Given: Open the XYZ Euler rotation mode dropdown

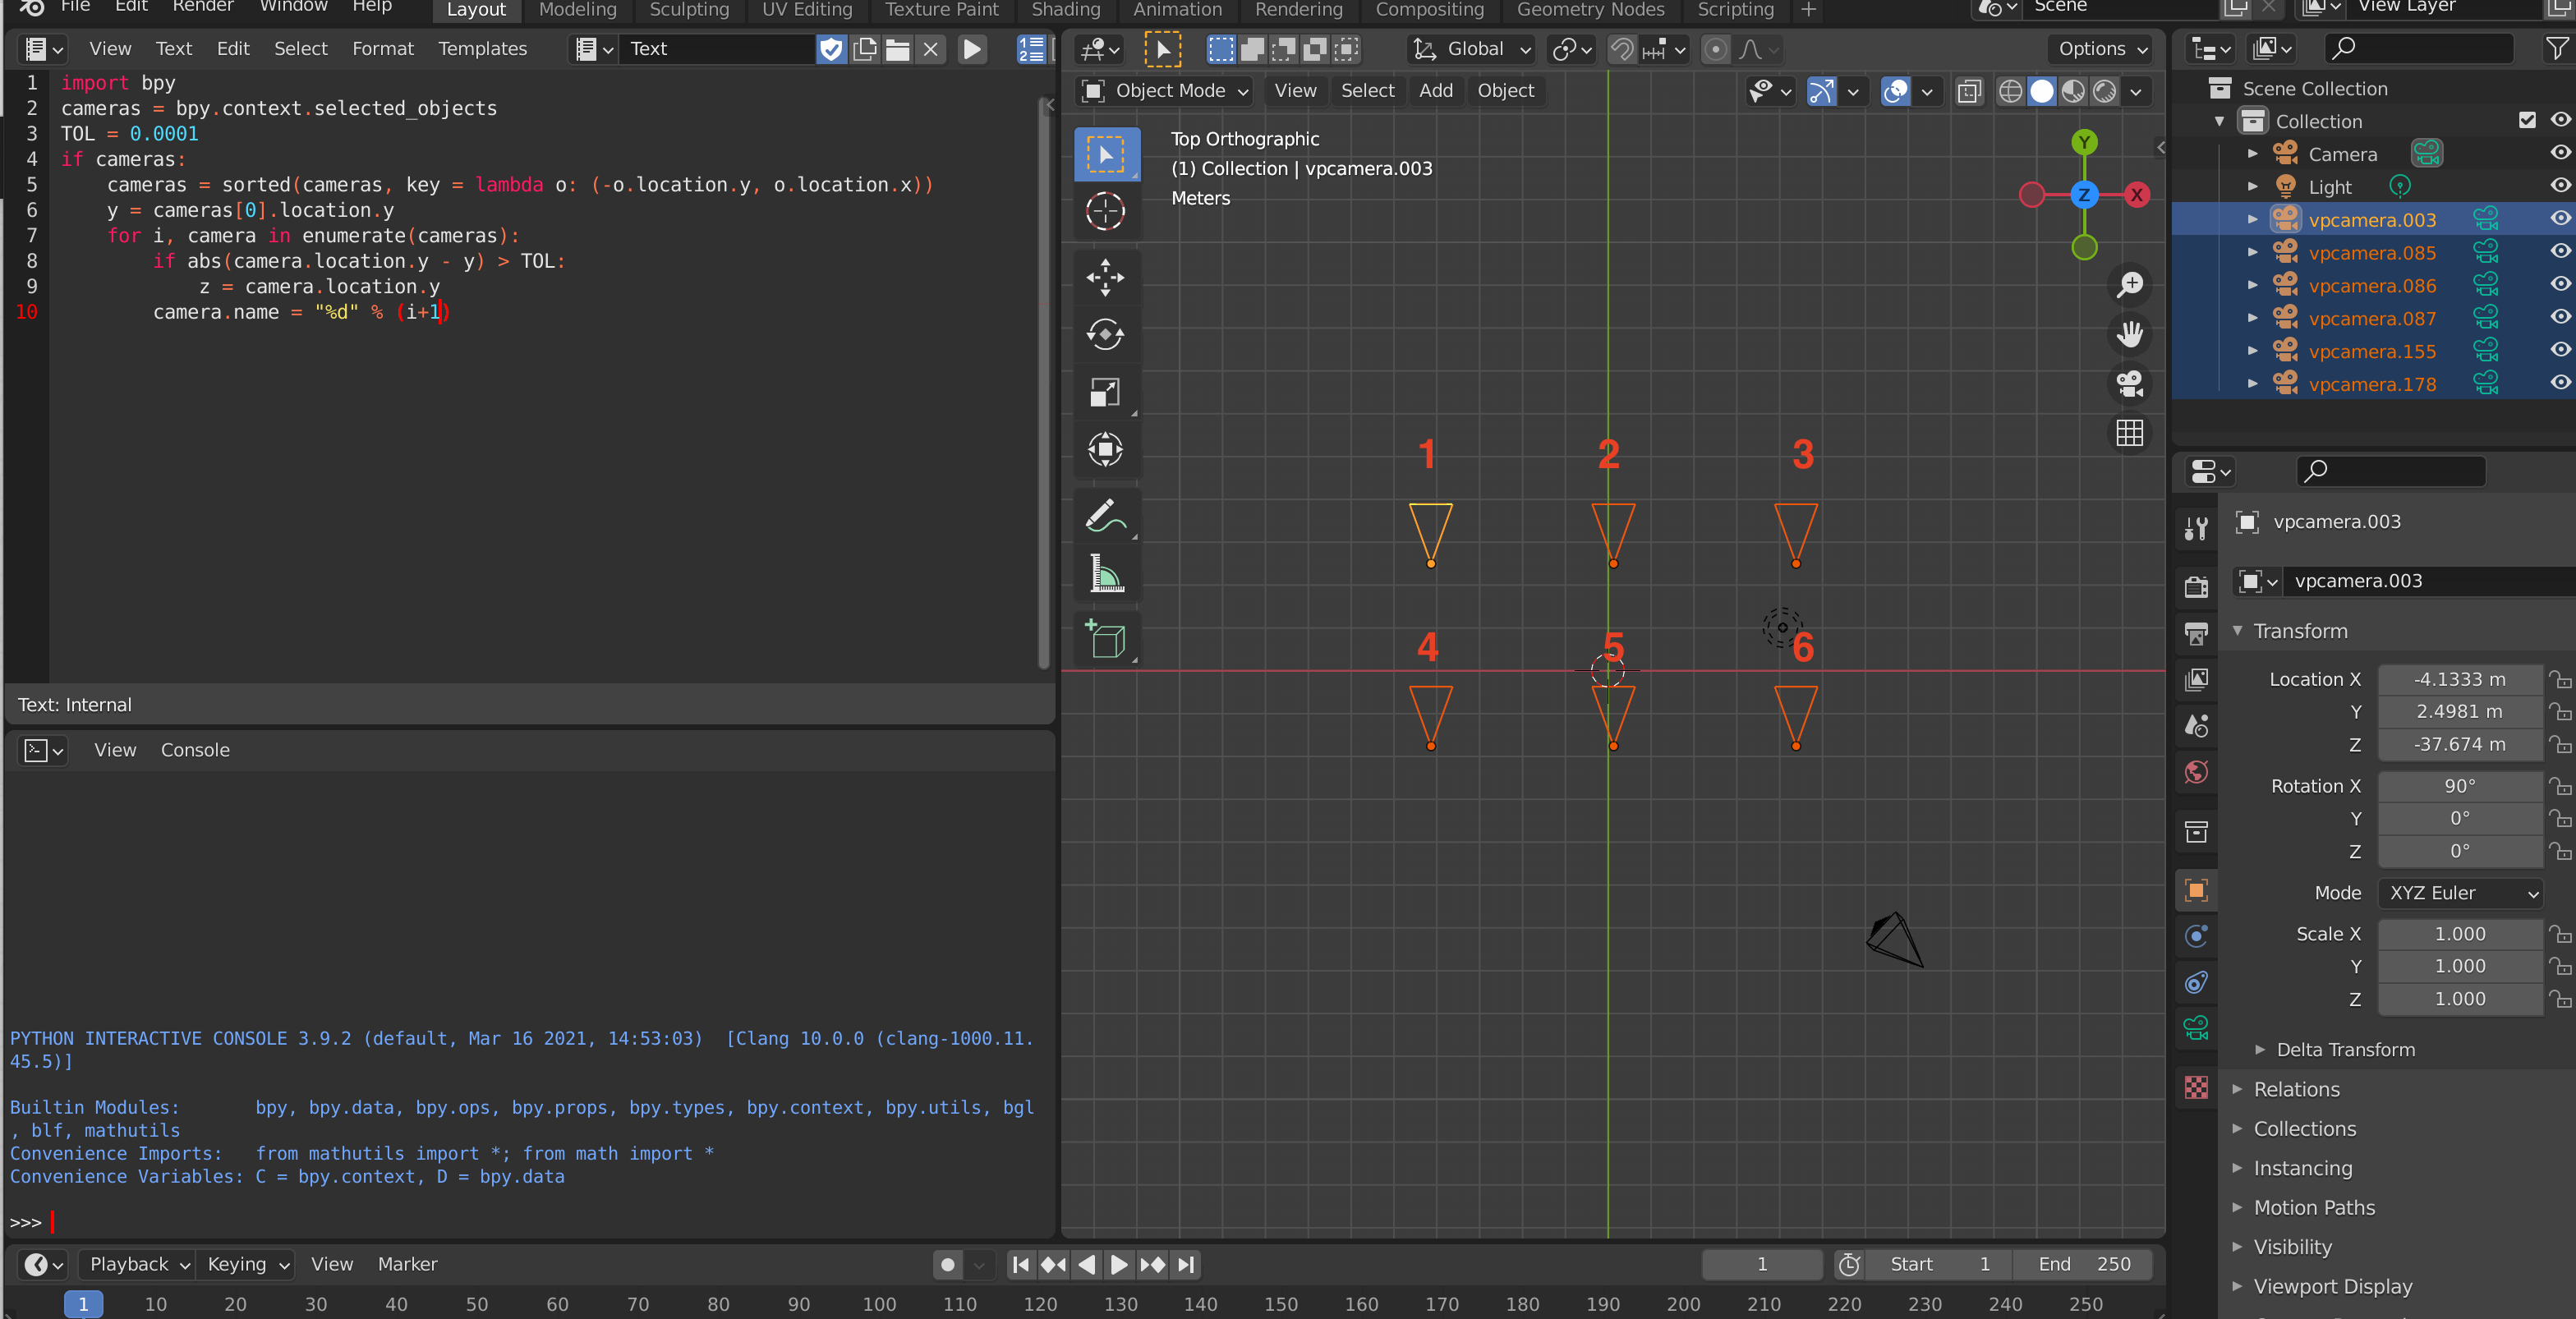Looking at the screenshot, I should click(2461, 894).
